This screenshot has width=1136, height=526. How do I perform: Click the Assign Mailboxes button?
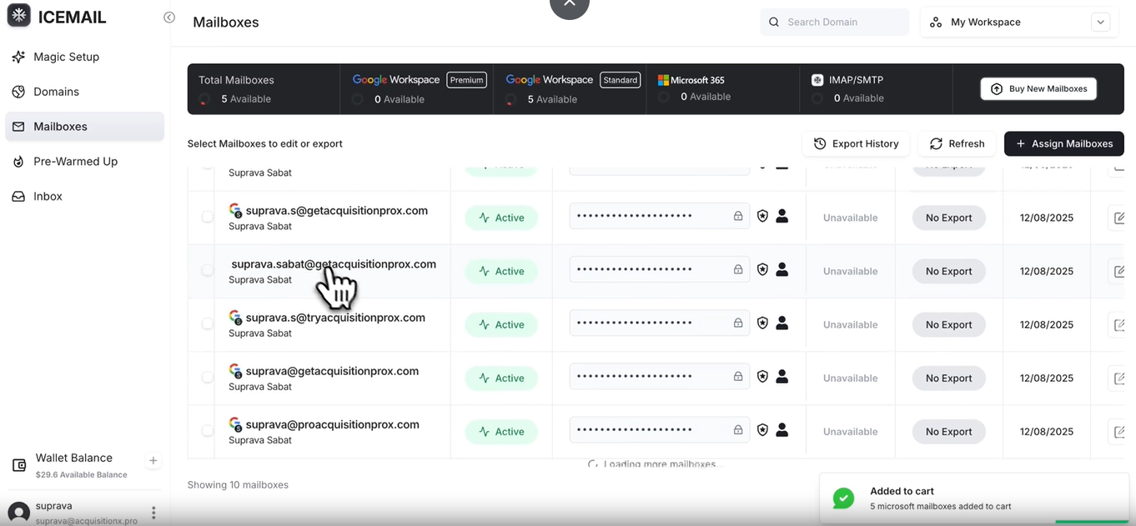1064,144
